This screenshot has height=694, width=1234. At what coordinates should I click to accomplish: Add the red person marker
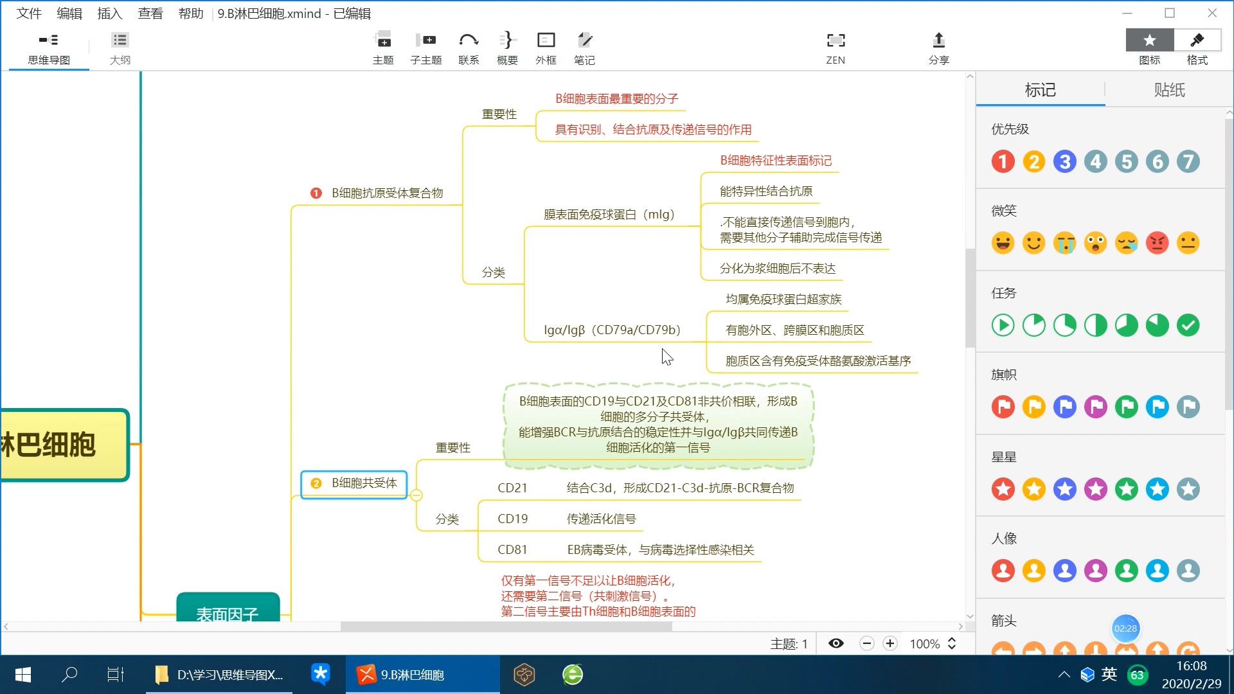coord(1003,571)
